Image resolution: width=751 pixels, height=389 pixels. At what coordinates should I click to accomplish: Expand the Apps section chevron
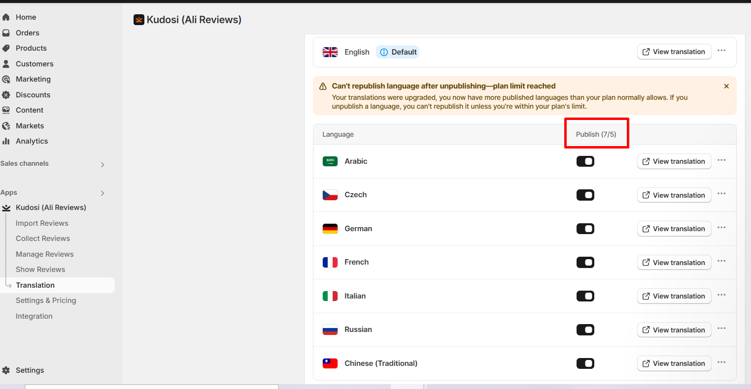[102, 193]
